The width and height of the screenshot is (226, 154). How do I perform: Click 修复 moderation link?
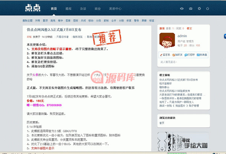[129, 21]
